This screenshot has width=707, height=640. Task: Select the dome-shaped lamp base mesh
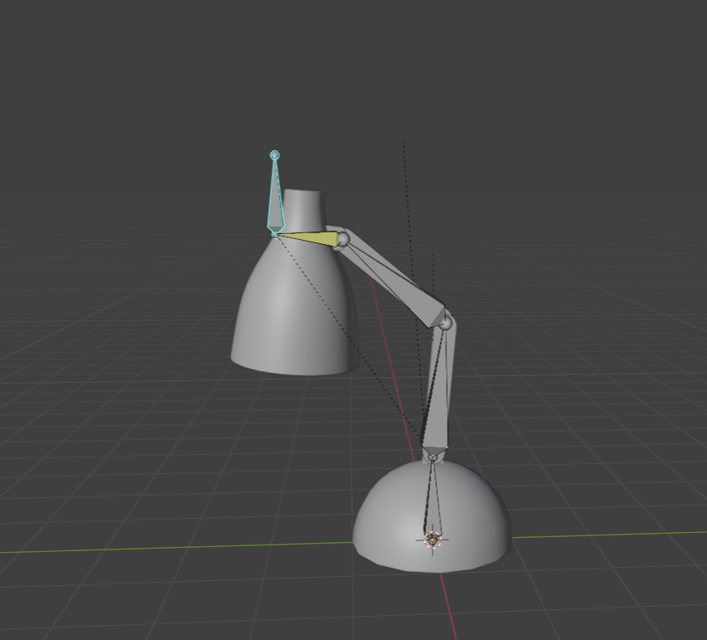click(x=432, y=516)
